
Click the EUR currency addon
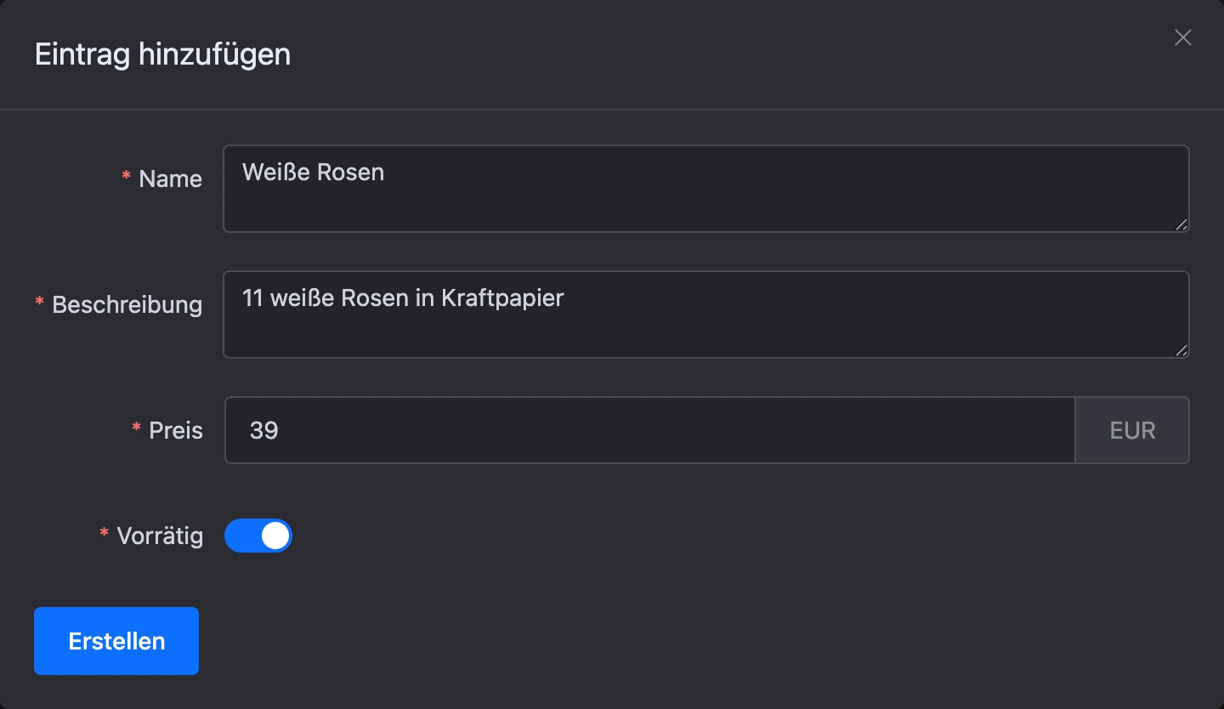click(1132, 430)
